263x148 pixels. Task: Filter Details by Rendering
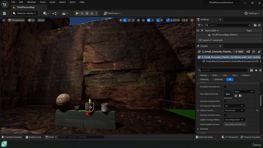pos(204,79)
